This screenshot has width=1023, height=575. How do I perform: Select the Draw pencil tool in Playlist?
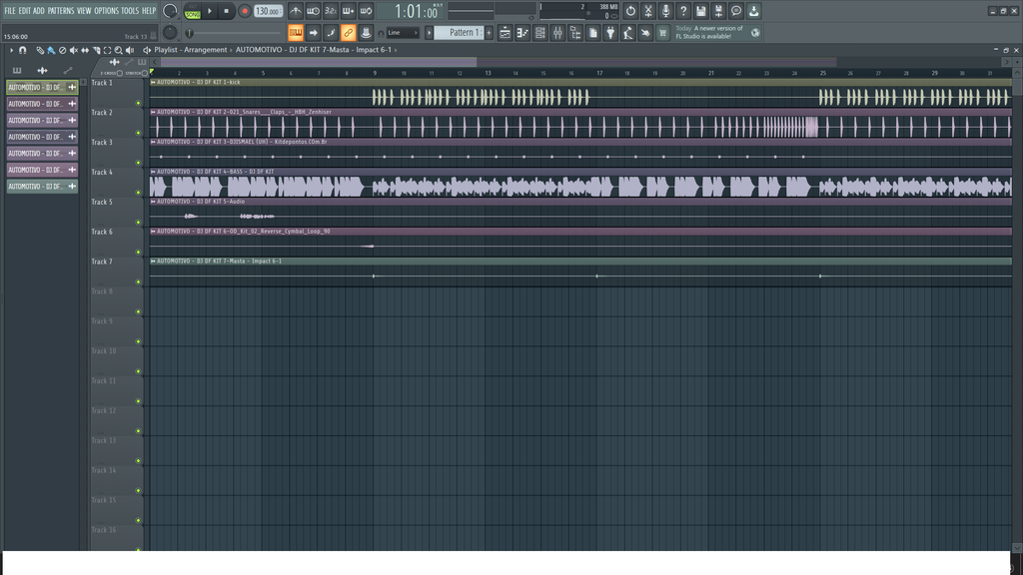40,50
